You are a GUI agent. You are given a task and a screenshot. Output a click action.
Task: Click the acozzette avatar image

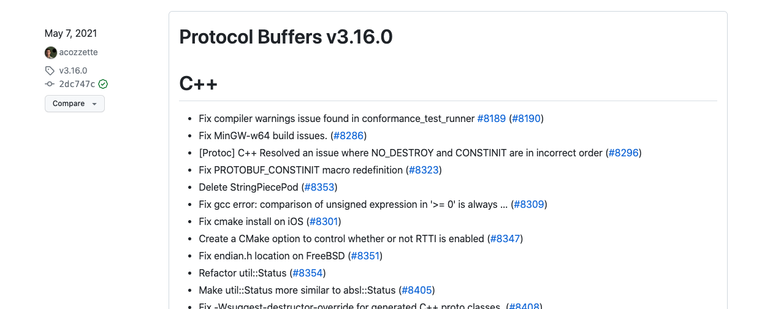pyautogui.click(x=51, y=53)
